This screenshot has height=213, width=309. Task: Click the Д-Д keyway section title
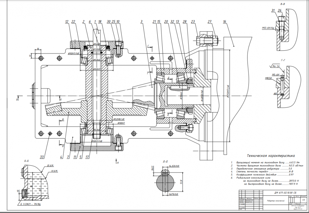[165, 161]
